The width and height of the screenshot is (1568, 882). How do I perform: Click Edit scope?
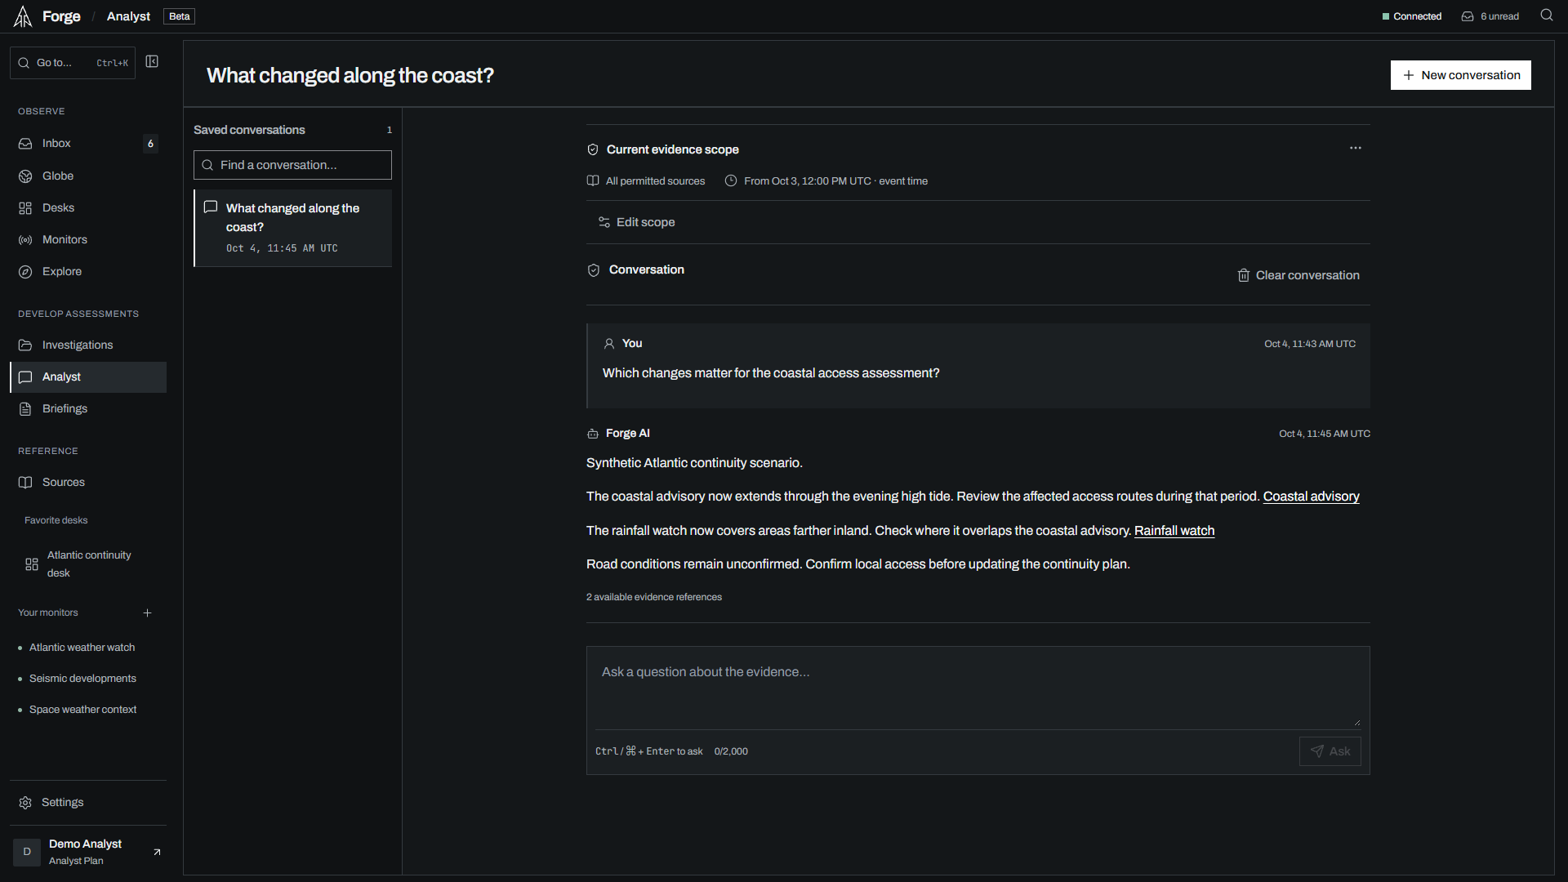pyautogui.click(x=637, y=222)
